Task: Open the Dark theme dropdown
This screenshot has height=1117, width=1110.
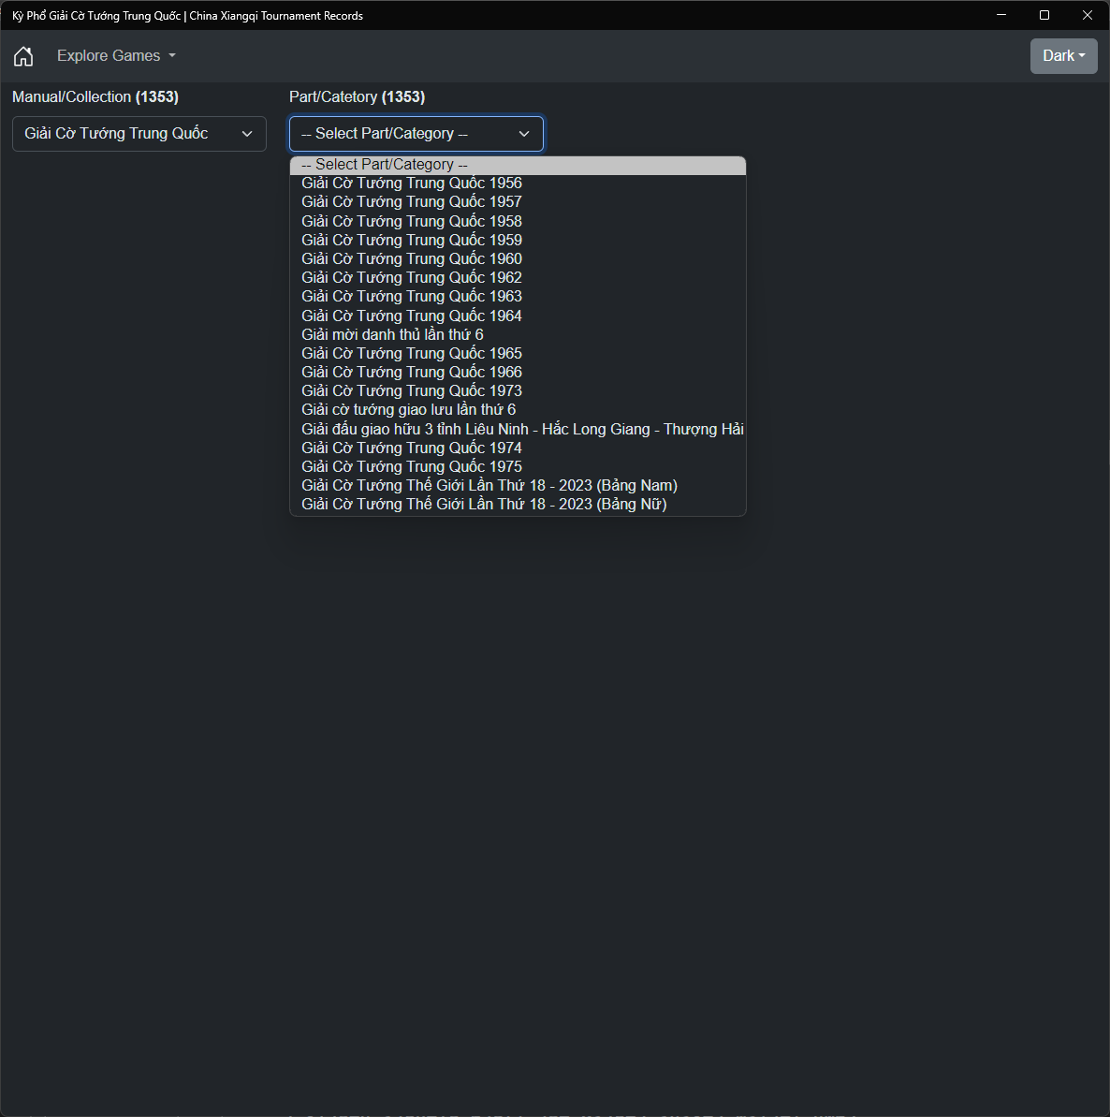Action: (1064, 55)
